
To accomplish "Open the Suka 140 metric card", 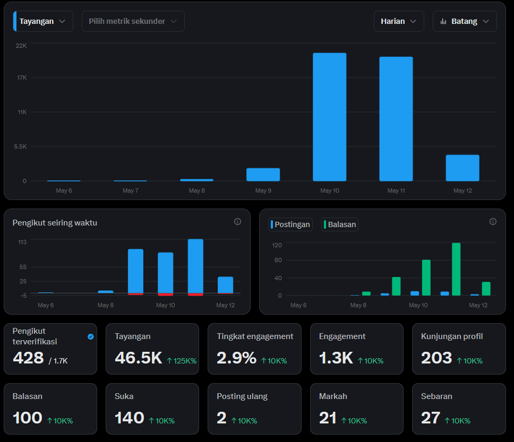I will pyautogui.click(x=152, y=409).
